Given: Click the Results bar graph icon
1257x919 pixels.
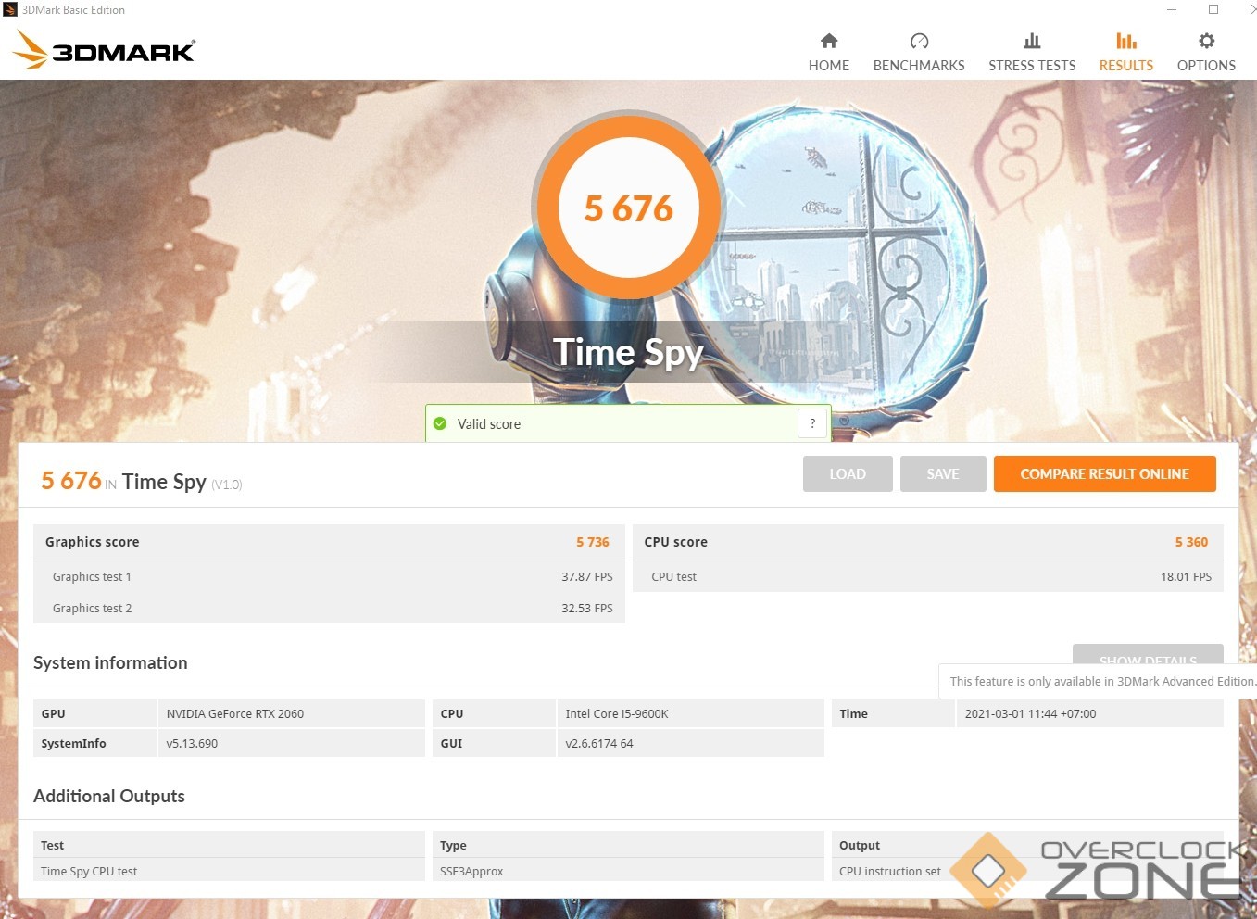Looking at the screenshot, I should [1126, 41].
